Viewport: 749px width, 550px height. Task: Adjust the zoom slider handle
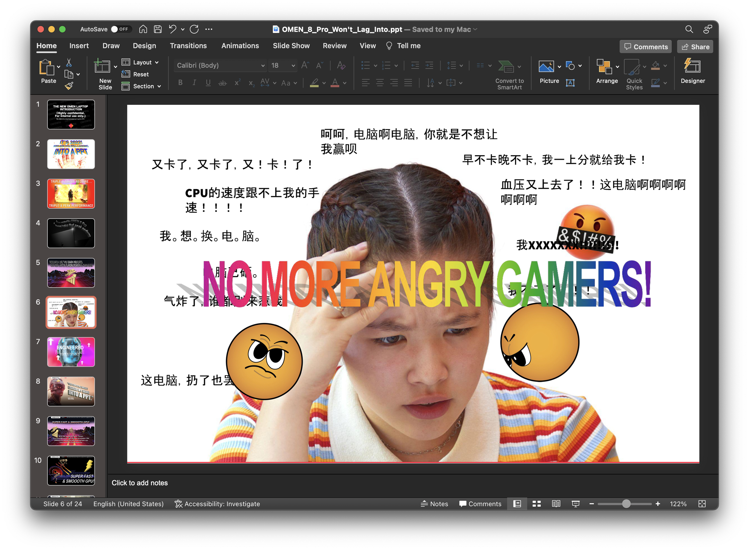(x=626, y=504)
